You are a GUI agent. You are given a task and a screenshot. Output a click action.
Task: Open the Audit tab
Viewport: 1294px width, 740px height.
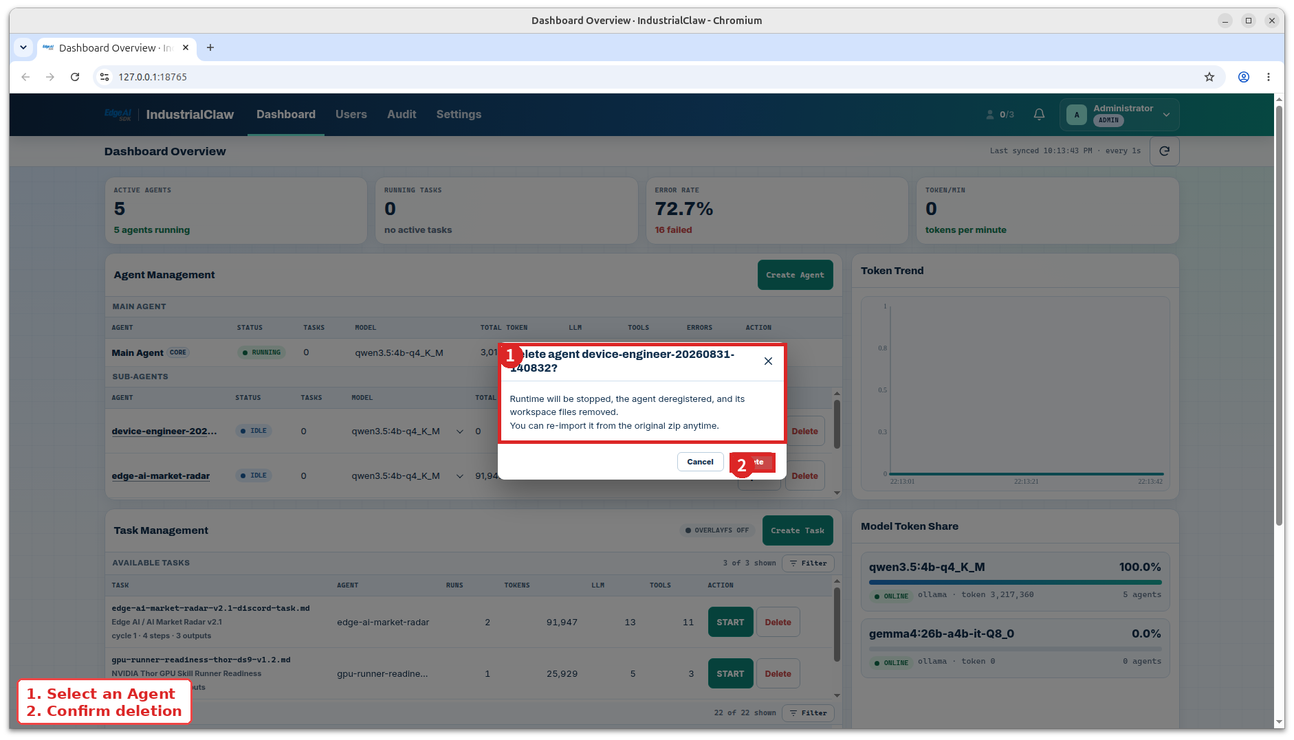click(x=402, y=115)
